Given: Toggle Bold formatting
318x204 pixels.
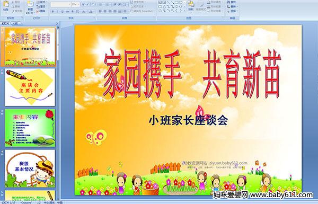Looking at the screenshot, I should pyautogui.click(x=52, y=12).
